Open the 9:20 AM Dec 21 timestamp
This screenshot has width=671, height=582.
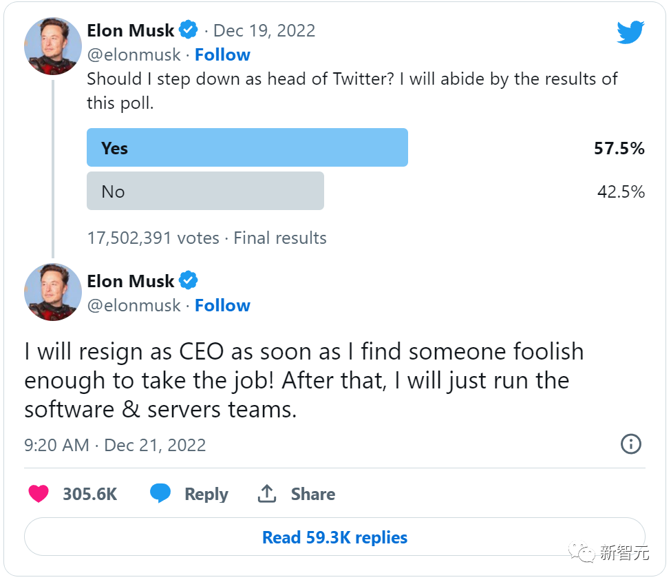pos(115,445)
